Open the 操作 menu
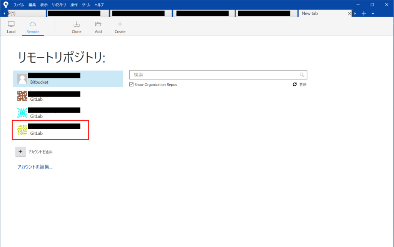Screen dimensions: 394x247 [74, 5]
